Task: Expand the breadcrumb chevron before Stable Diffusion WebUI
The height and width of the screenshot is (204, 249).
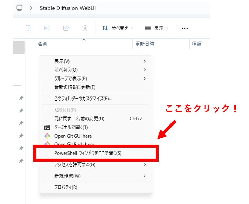Action: 31,8
